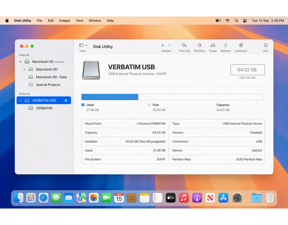Open Control Center in menu bar
Viewport: 288px width, 225px height.
(245, 21)
